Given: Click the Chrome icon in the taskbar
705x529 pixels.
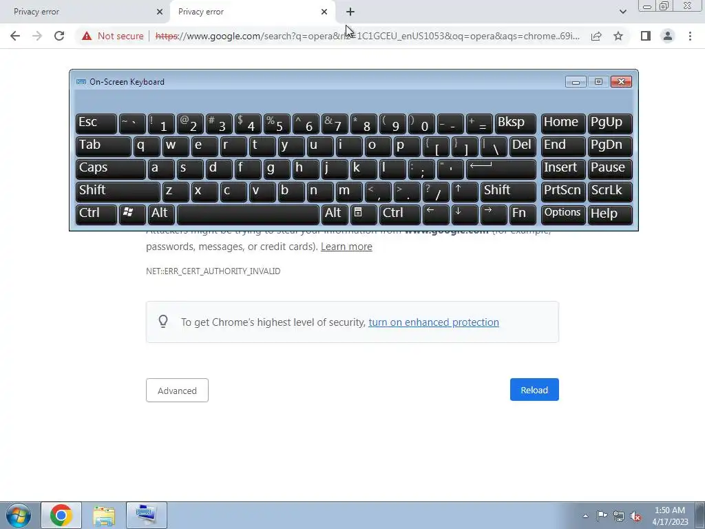Looking at the screenshot, I should (x=61, y=515).
